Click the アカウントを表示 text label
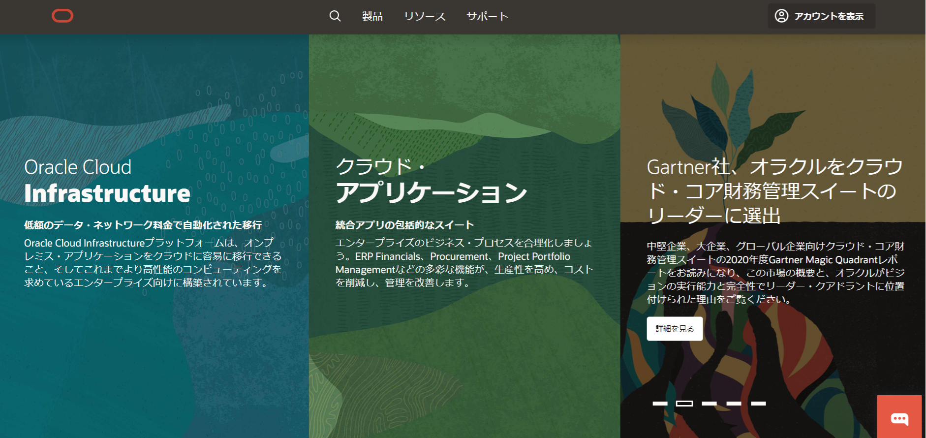The height and width of the screenshot is (438, 926). coord(829,16)
